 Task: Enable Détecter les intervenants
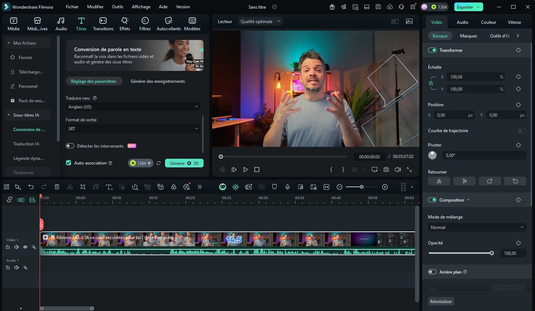(70, 146)
